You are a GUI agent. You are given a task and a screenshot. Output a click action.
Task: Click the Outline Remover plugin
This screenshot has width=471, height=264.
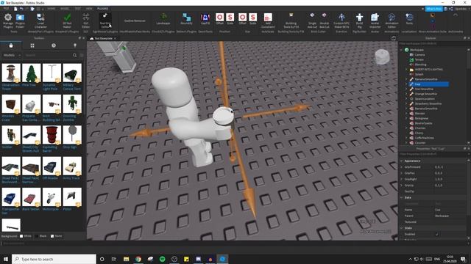tap(135, 21)
